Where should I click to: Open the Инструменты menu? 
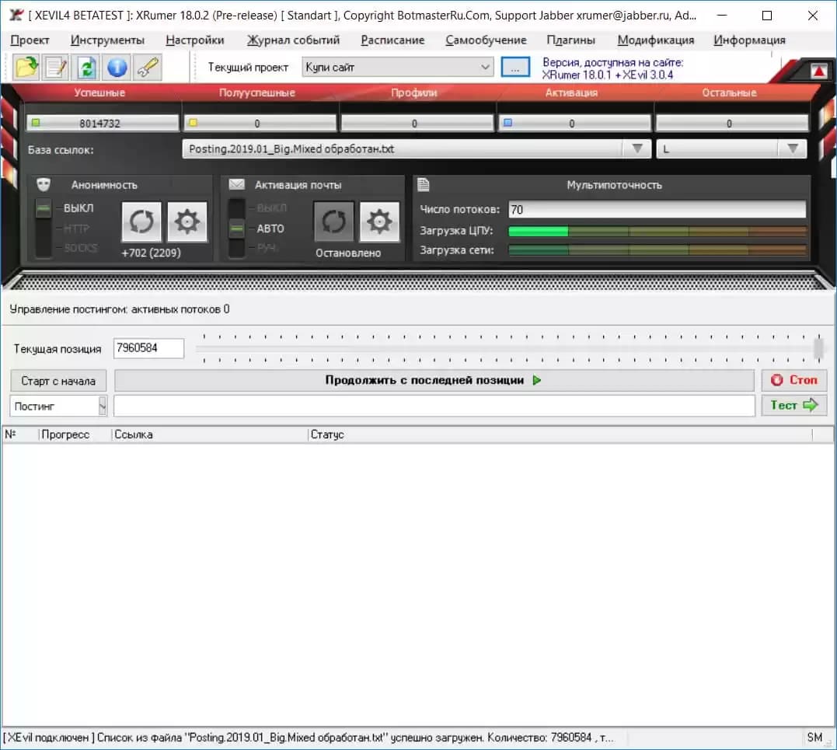[x=107, y=40]
